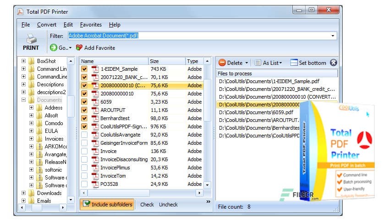The width and height of the screenshot is (383, 221).
Task: Check the CoolutilsAvangate checkbox
Action: pyautogui.click(x=84, y=135)
